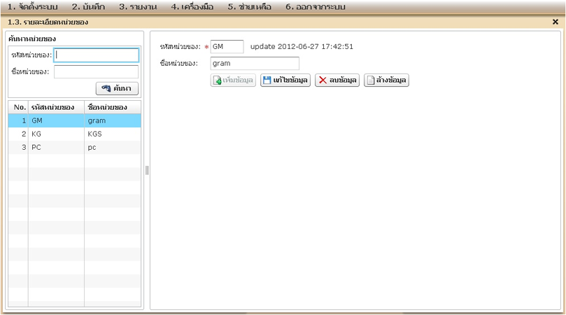Screen dimensions: 566x315
Task: Open menu 2. บันทึก
Action: click(88, 7)
